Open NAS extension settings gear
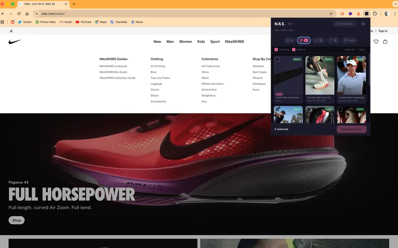 point(363,24)
